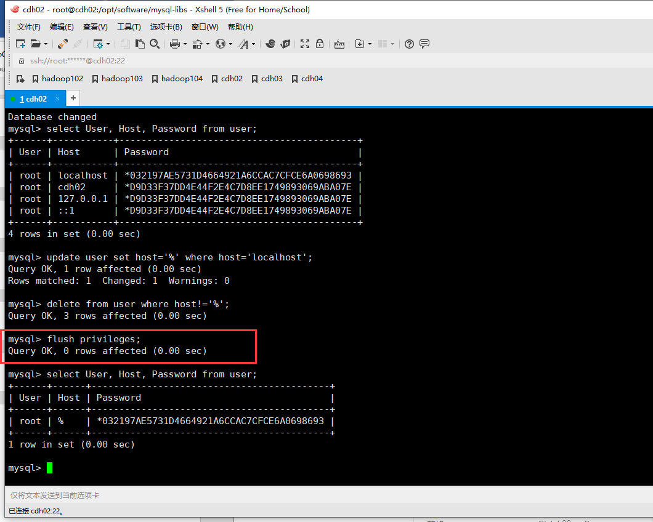This screenshot has width=653, height=522.
Task: Expand the Color scheme dropdown arrow
Action: point(208,44)
